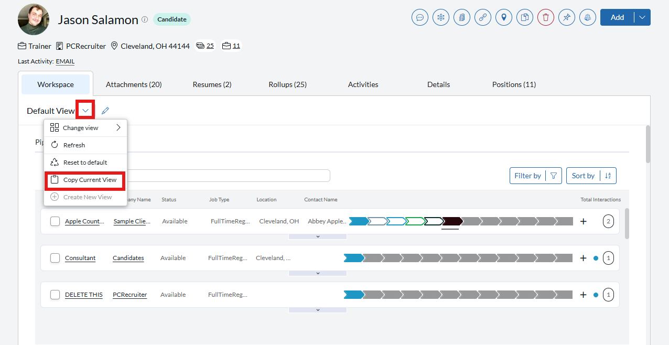This screenshot has width=669, height=345.
Task: Click the dark maroon pipeline stage arrow
Action: pos(451,221)
